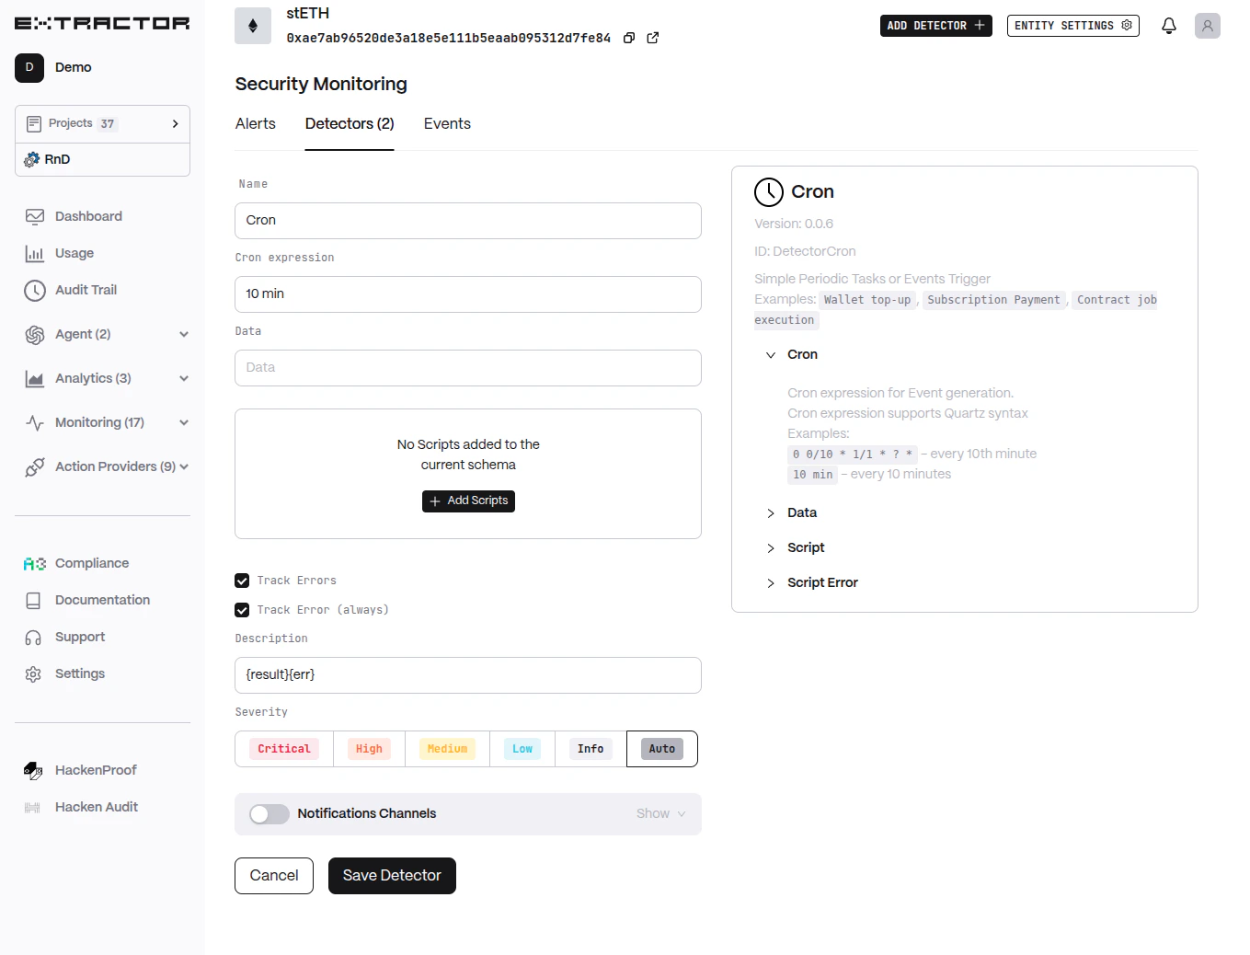Screen dimensions: 1250x955
Task: Click the Name input field
Action: pos(468,221)
